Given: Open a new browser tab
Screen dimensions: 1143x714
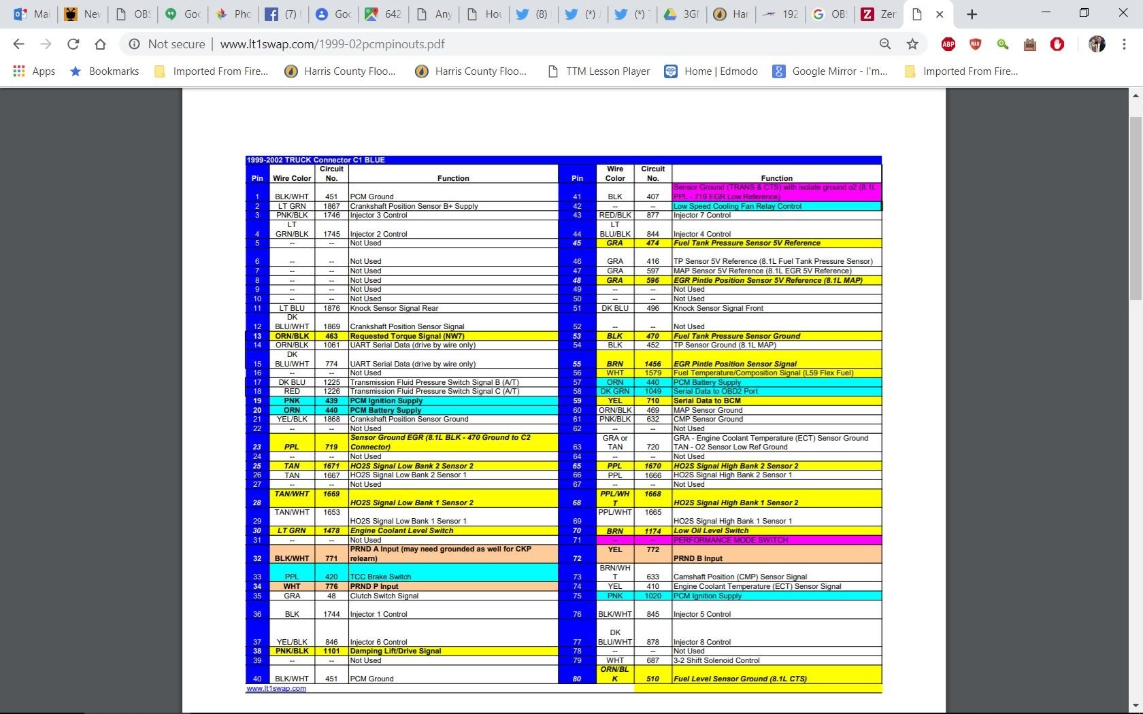Looking at the screenshot, I should (972, 14).
